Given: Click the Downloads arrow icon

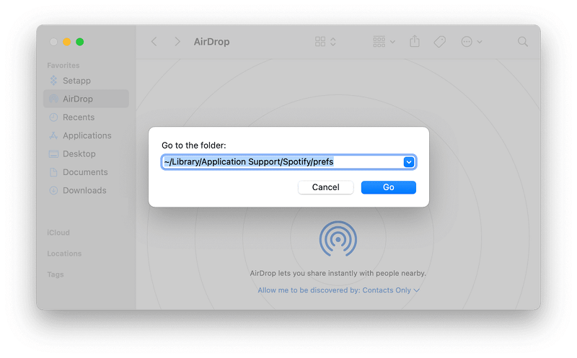Looking at the screenshot, I should pos(53,190).
